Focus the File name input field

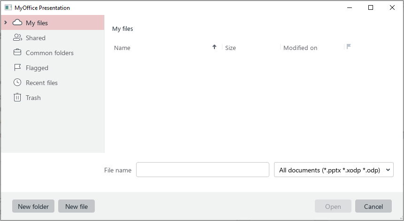click(203, 170)
